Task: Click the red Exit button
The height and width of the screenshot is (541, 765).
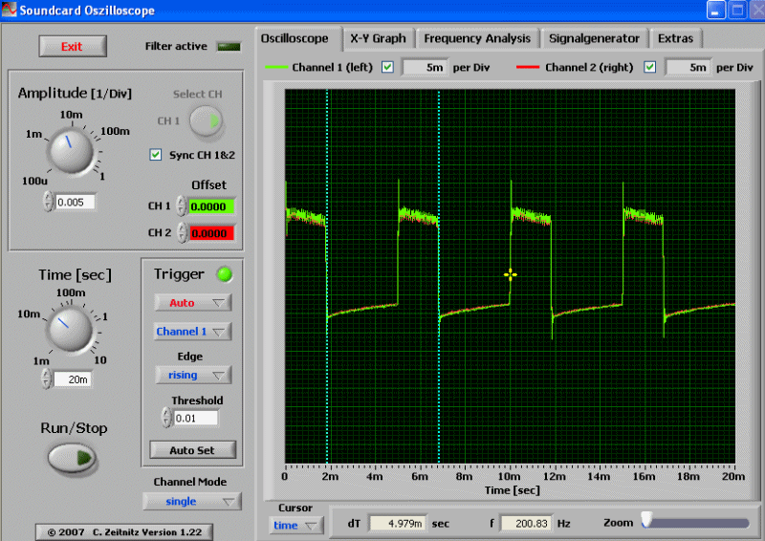Action: [x=72, y=47]
